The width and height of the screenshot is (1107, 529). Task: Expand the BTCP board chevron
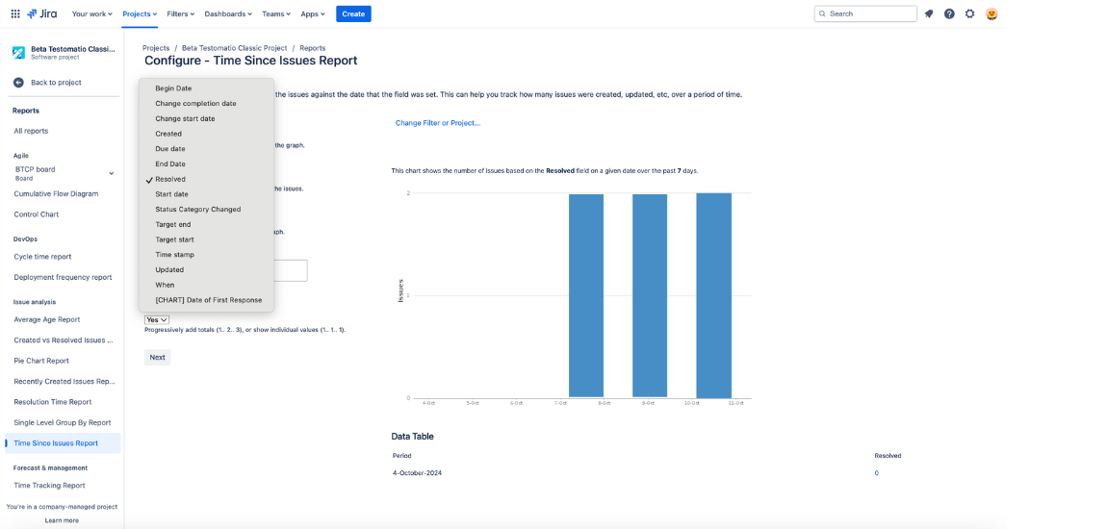click(111, 173)
